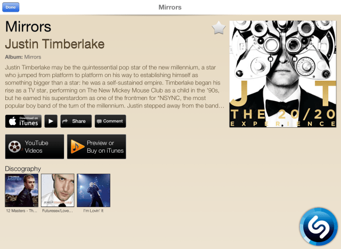
Task: Share this song
Action: coord(76,121)
